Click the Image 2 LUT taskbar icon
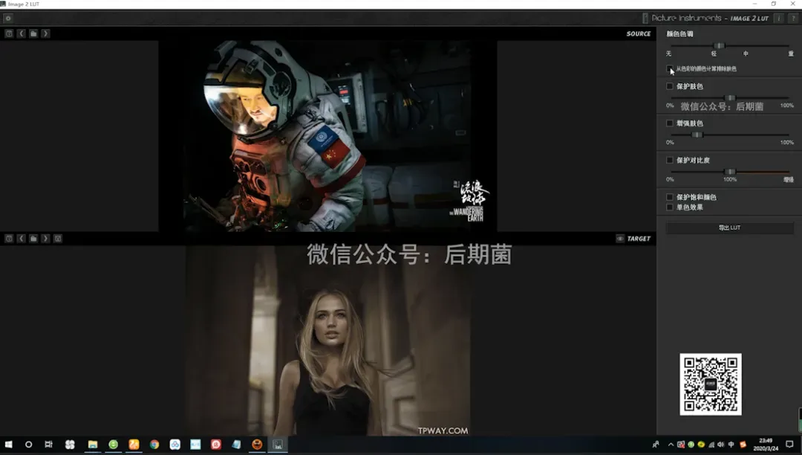 pos(278,445)
